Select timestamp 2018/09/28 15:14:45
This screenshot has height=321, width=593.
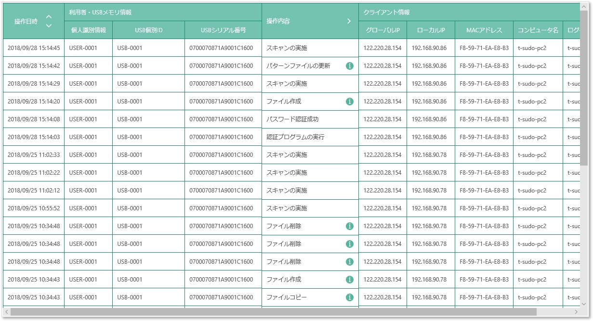tap(34, 48)
